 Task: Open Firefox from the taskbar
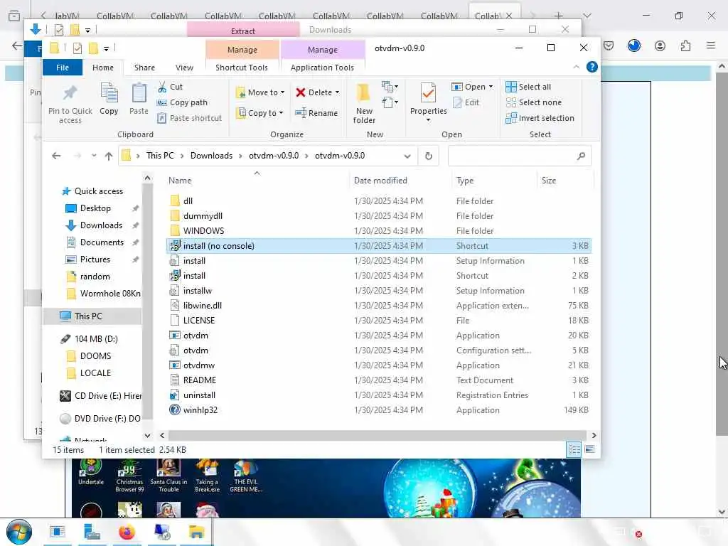pos(127,532)
